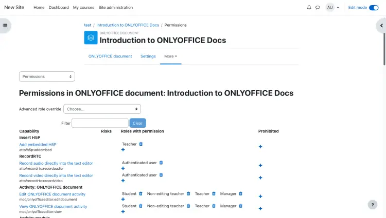The width and height of the screenshot is (386, 218).
Task: Remove Non-editing teacher from Edit ONLYOFFICE activity
Action: 188,193
